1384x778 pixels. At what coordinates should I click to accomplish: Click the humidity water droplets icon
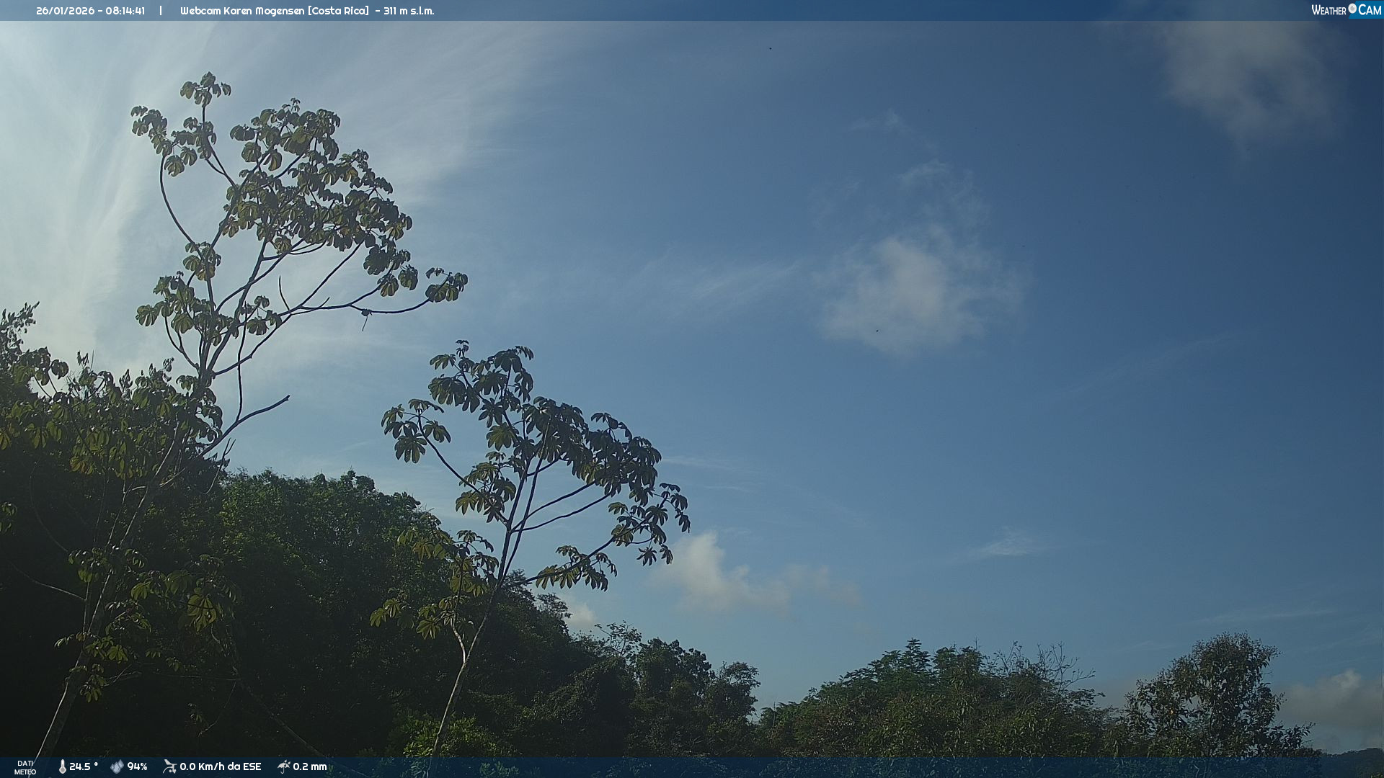tap(117, 766)
